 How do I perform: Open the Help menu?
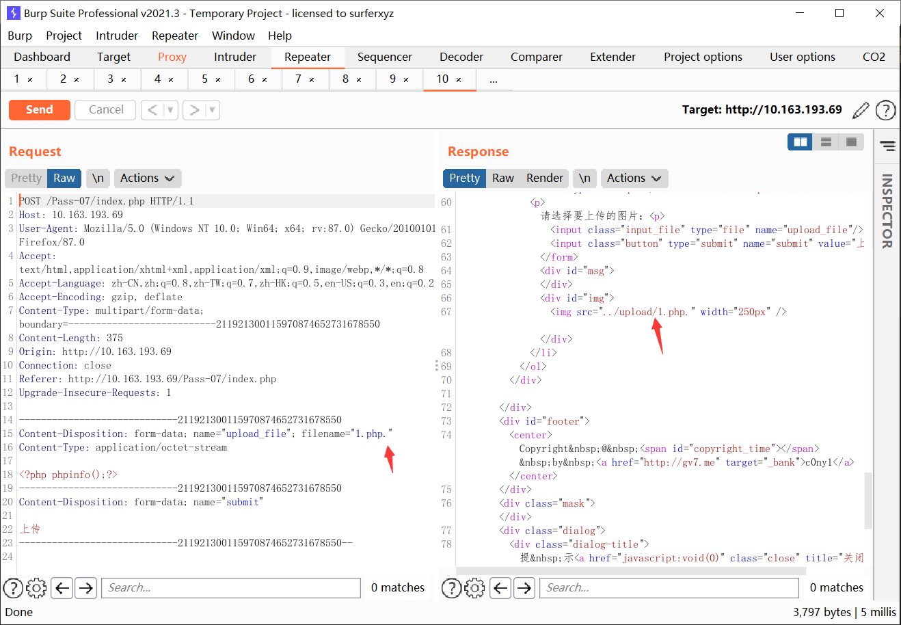coord(280,36)
